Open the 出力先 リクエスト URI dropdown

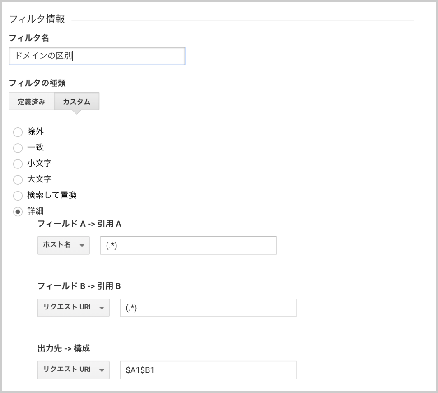(73, 370)
